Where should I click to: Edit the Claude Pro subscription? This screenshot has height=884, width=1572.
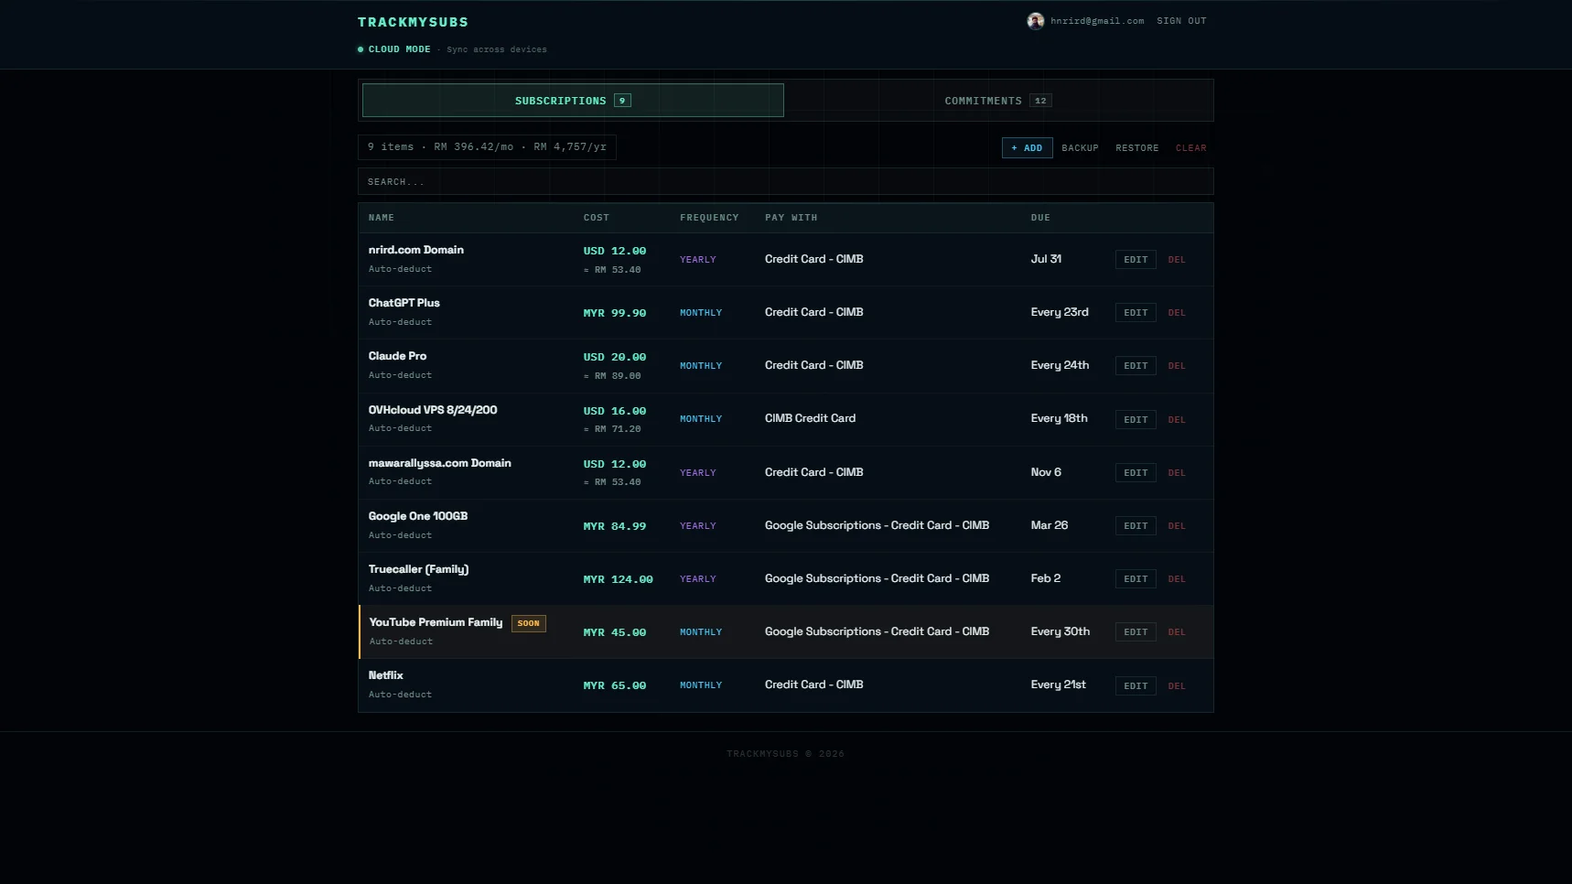(x=1136, y=366)
